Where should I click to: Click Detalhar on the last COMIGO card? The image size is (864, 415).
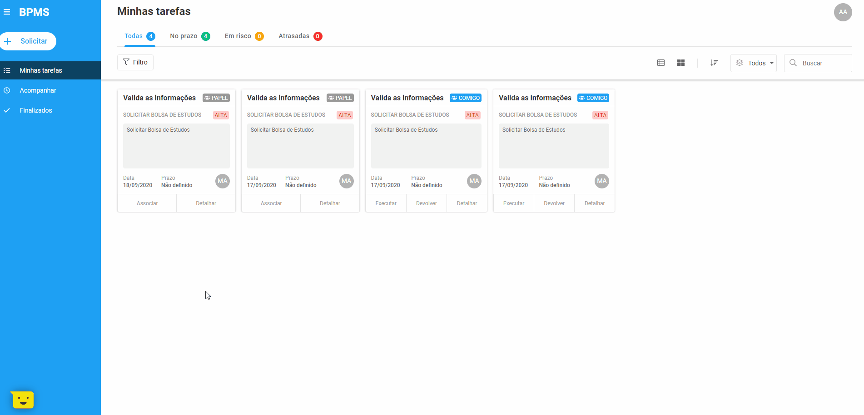595,203
